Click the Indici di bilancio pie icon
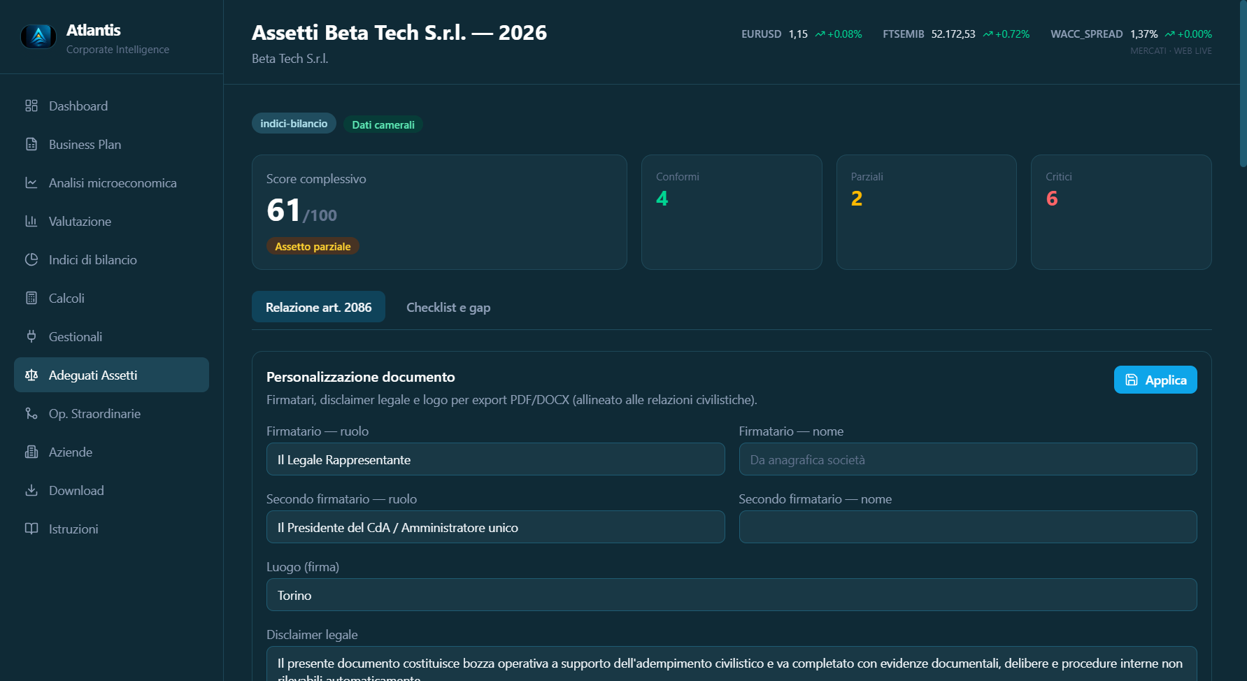The height and width of the screenshot is (681, 1247). [x=31, y=259]
